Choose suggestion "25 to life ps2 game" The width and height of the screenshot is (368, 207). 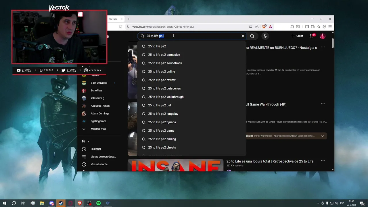pyautogui.click(x=191, y=131)
